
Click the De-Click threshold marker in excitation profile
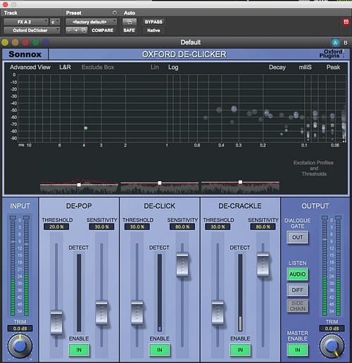pos(160,183)
